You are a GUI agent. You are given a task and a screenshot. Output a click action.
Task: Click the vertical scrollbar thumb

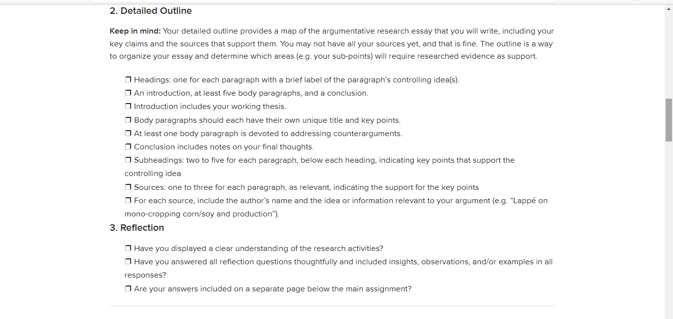coord(669,120)
